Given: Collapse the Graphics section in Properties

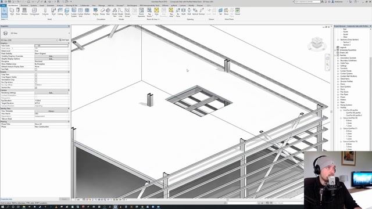Looking at the screenshot, I should [69, 44].
